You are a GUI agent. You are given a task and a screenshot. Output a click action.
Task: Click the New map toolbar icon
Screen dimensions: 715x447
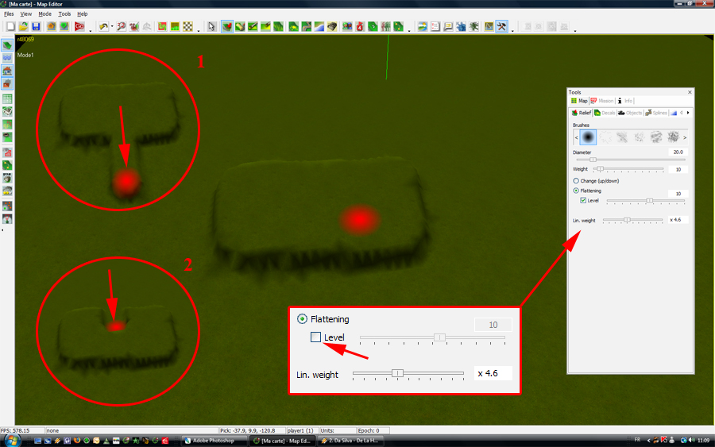pyautogui.click(x=10, y=26)
